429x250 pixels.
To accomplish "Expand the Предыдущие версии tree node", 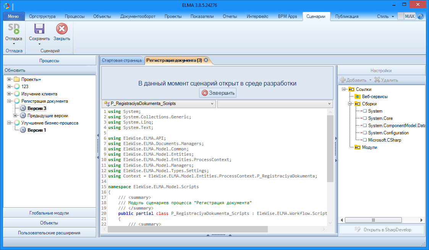I will pyautogui.click(x=16, y=116).
